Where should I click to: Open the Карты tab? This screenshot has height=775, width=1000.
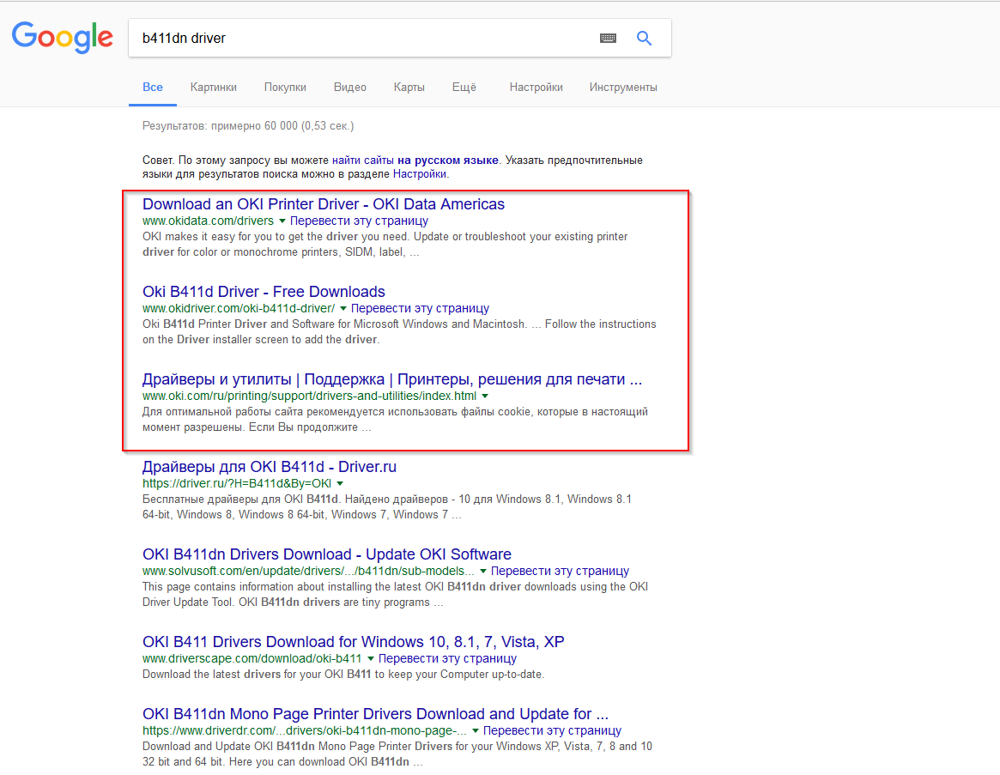pos(409,88)
